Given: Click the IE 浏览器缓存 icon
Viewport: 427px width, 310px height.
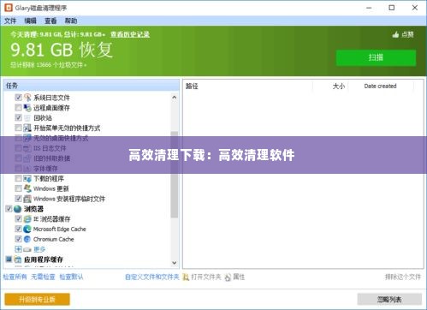Looking at the screenshot, I should (27, 219).
